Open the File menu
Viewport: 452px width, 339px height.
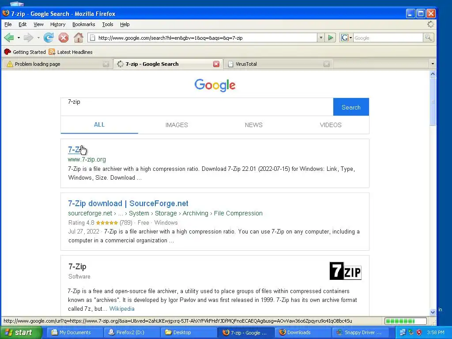8,24
